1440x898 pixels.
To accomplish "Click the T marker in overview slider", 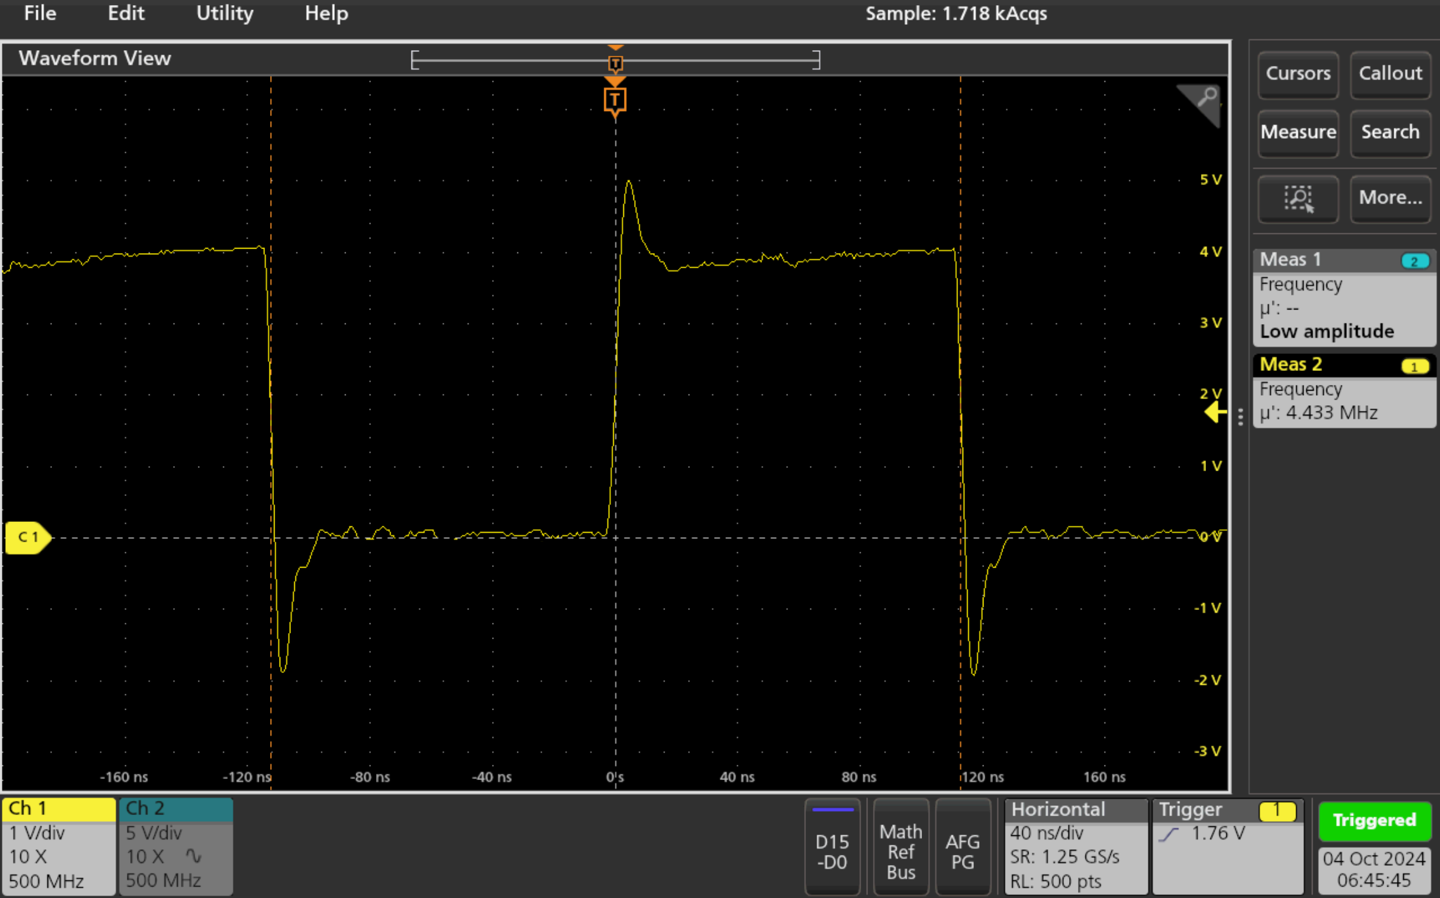I will [x=615, y=63].
